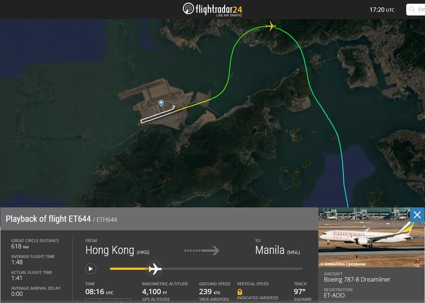Click the arrow between Hong Kong and Manila

pos(202,250)
